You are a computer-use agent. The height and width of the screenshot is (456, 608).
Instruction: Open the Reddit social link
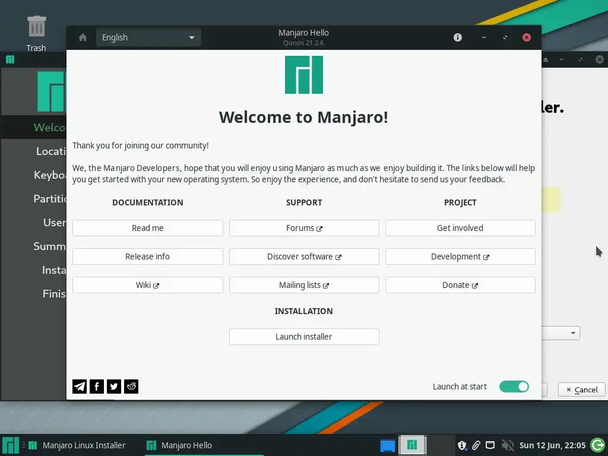(131, 386)
